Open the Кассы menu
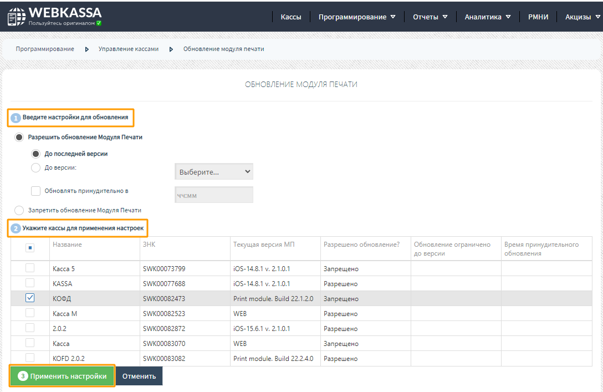 click(x=291, y=17)
